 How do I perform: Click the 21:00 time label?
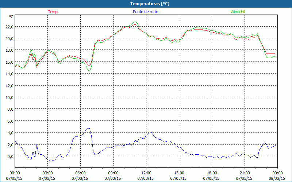[x=245, y=173]
